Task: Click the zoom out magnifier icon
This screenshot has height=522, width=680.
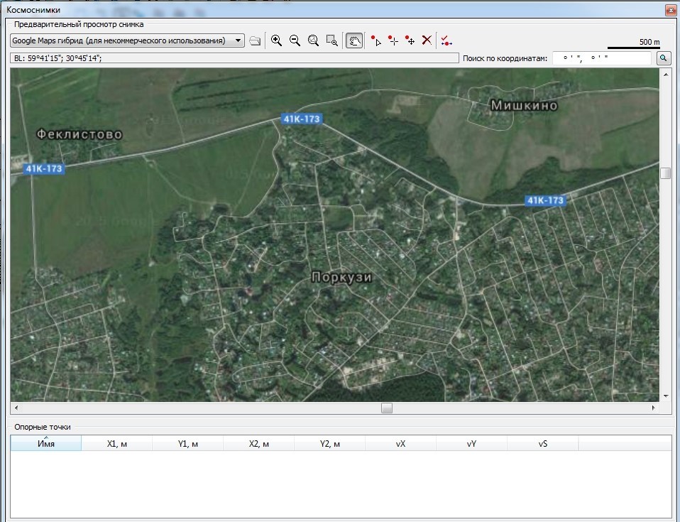Action: (x=295, y=40)
